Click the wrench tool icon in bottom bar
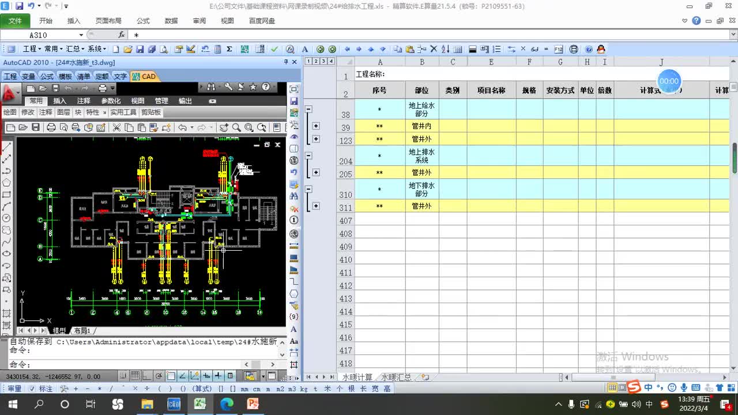 click(x=63, y=388)
